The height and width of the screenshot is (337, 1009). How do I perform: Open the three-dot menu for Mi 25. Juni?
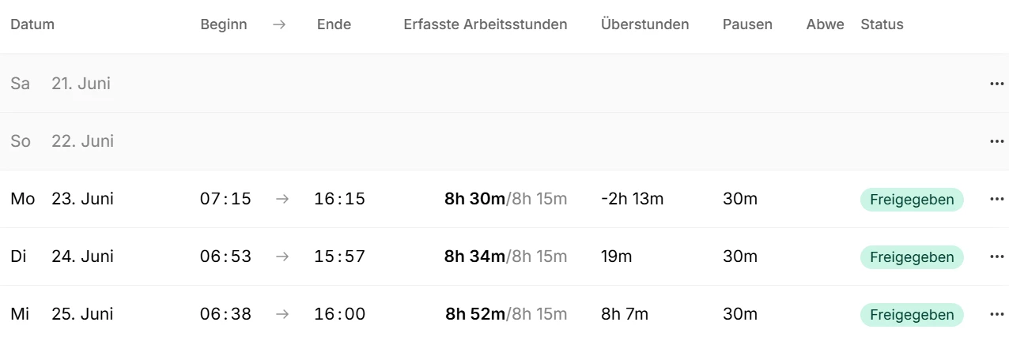point(996,314)
